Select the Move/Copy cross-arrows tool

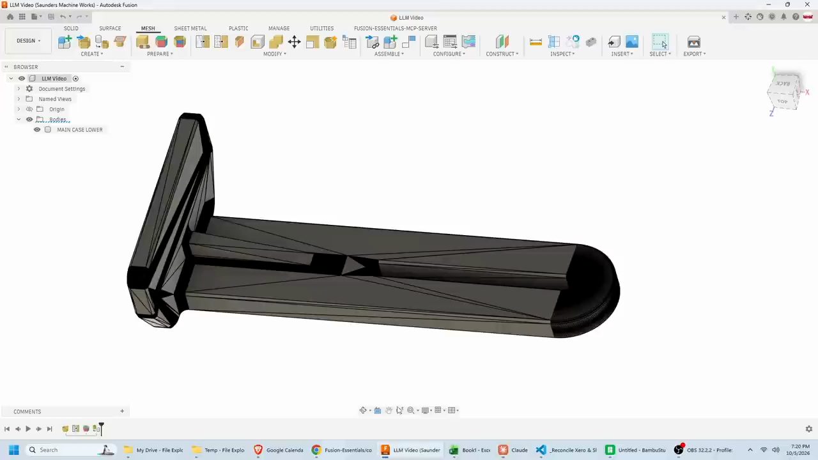pyautogui.click(x=294, y=42)
